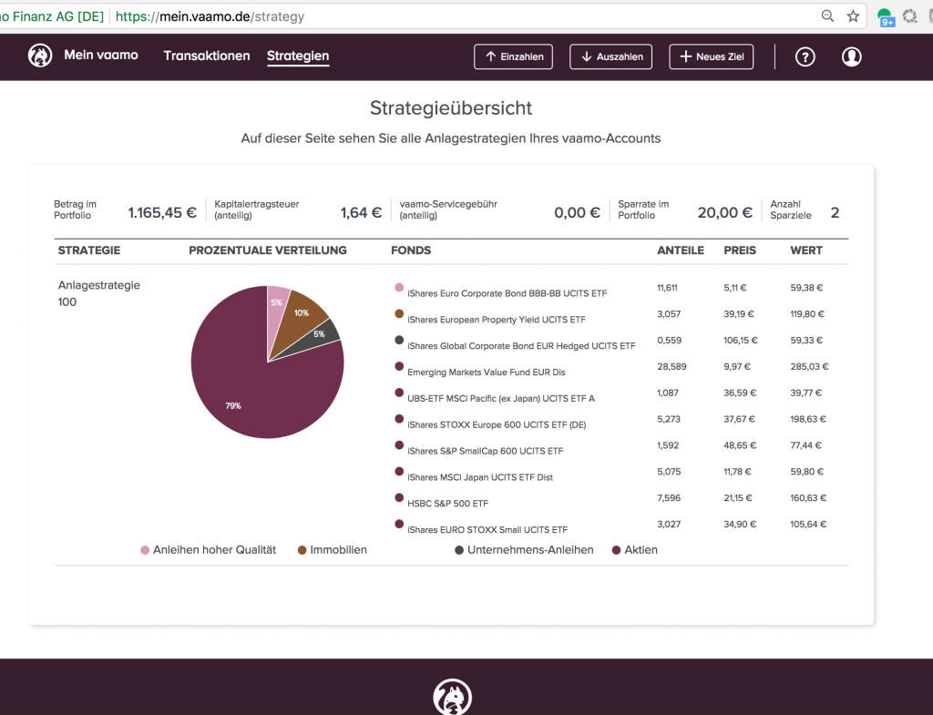Viewport: 933px width, 715px height.
Task: Select iShares Global Corporate Bond EUR Hedged fund
Action: 521,345
